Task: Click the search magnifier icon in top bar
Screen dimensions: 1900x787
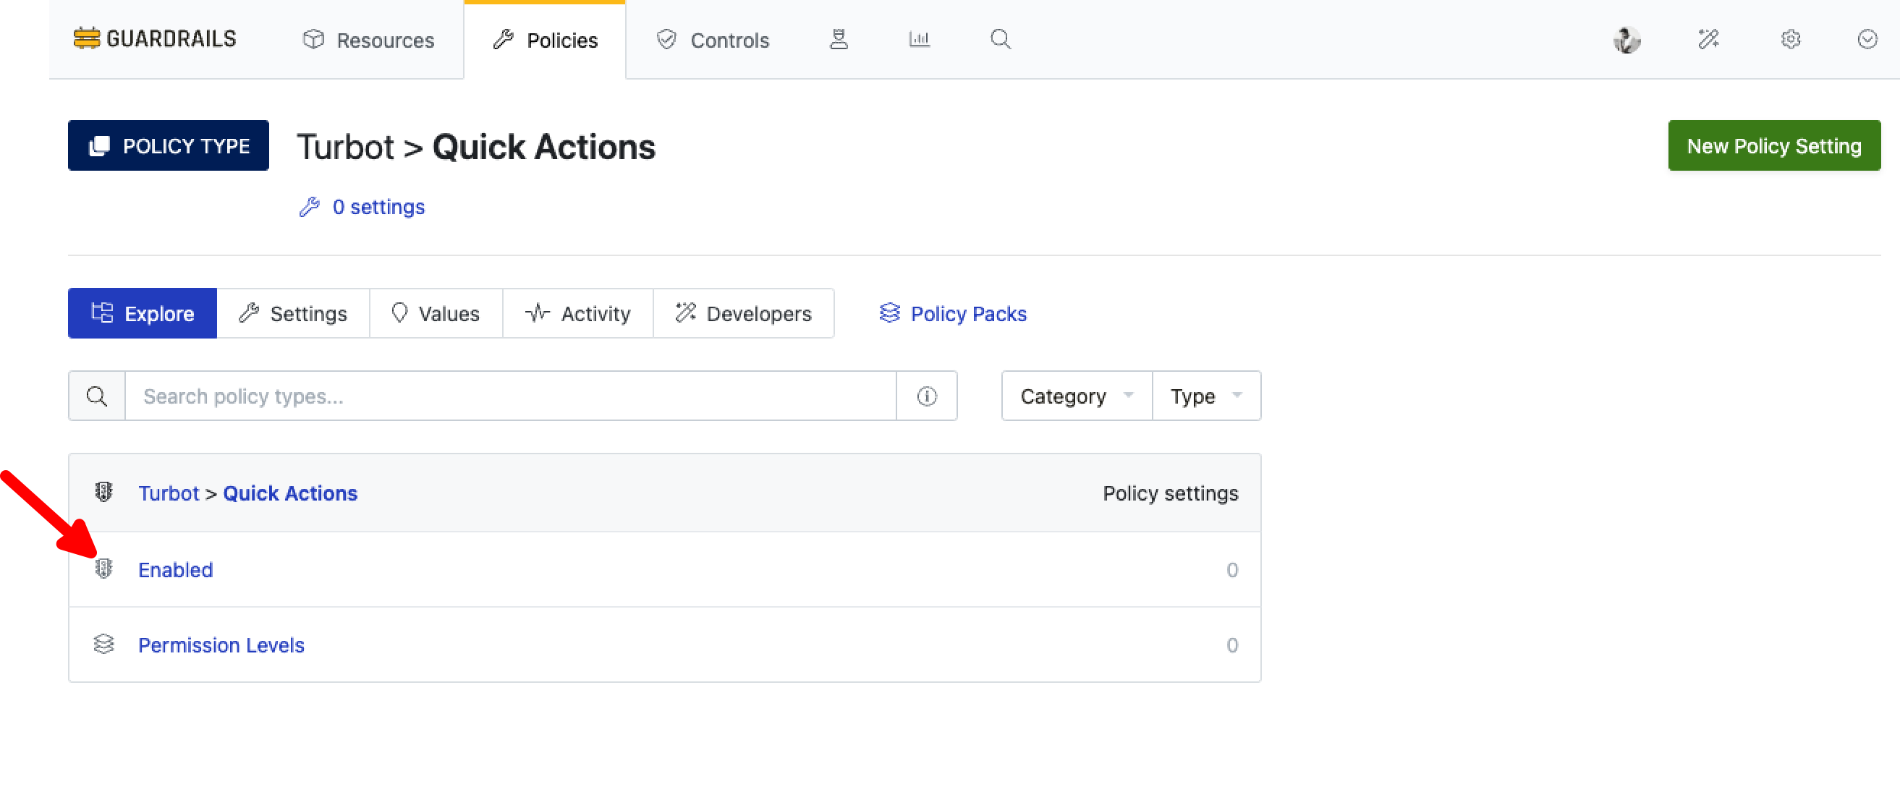Action: pos(1000,39)
